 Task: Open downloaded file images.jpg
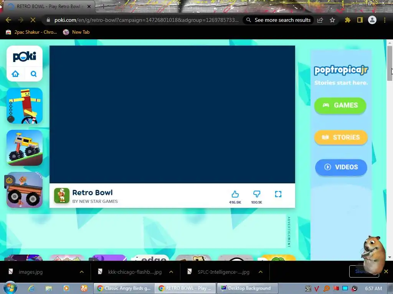coord(31,272)
